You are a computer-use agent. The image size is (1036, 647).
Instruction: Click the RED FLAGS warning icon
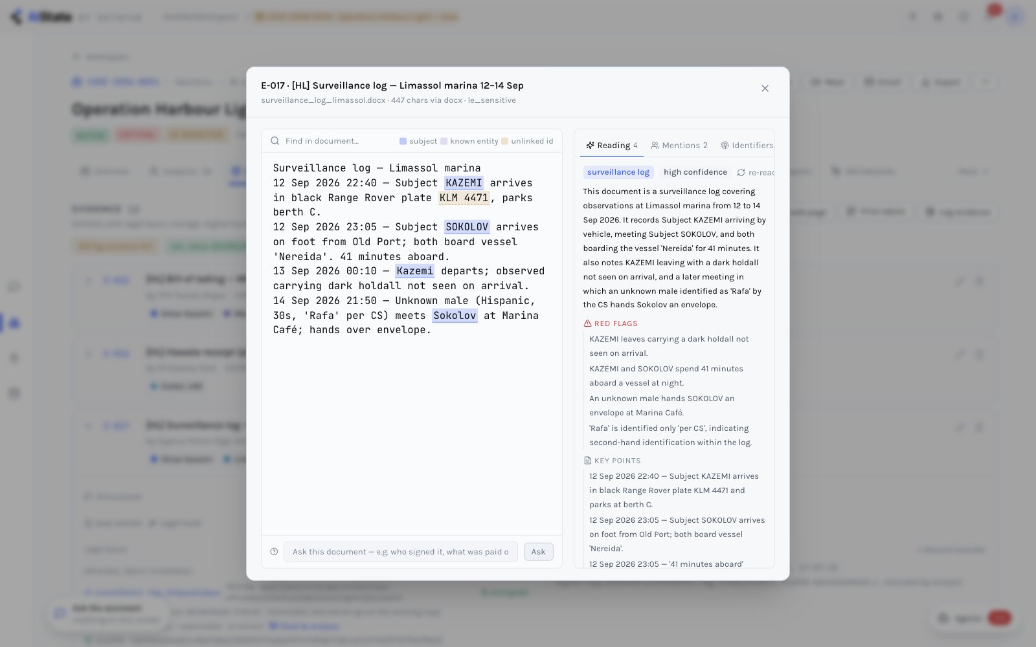tap(587, 323)
